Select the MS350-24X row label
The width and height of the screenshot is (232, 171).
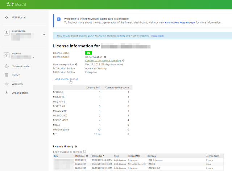[x=60, y=116]
